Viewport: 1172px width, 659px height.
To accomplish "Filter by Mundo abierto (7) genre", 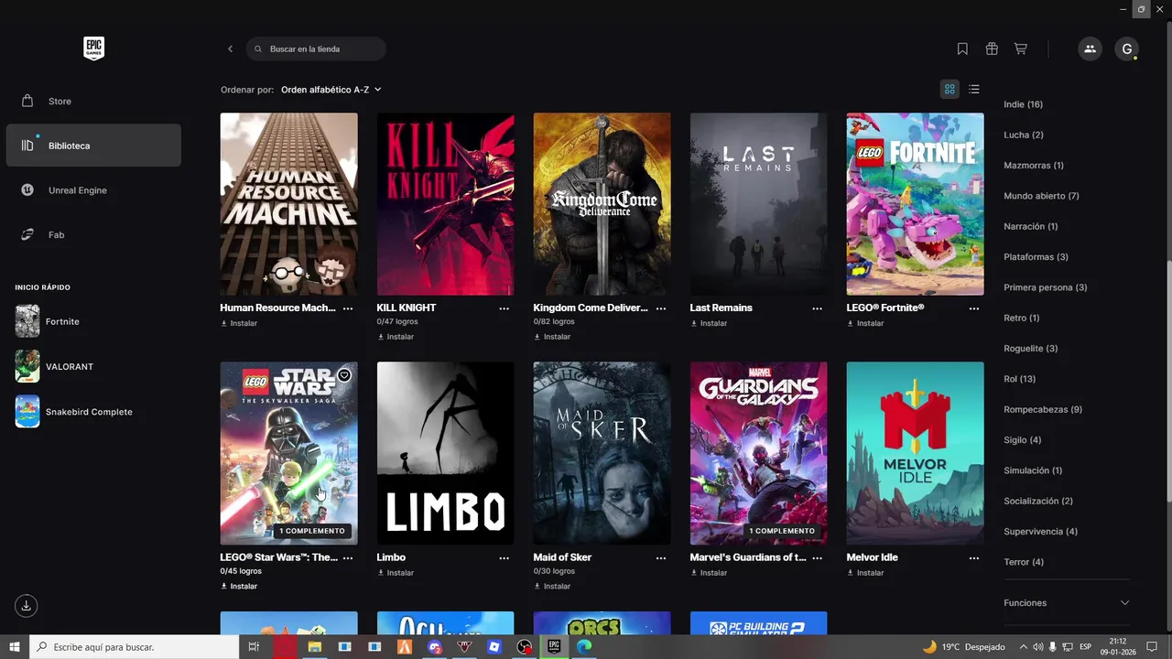I will point(1041,196).
